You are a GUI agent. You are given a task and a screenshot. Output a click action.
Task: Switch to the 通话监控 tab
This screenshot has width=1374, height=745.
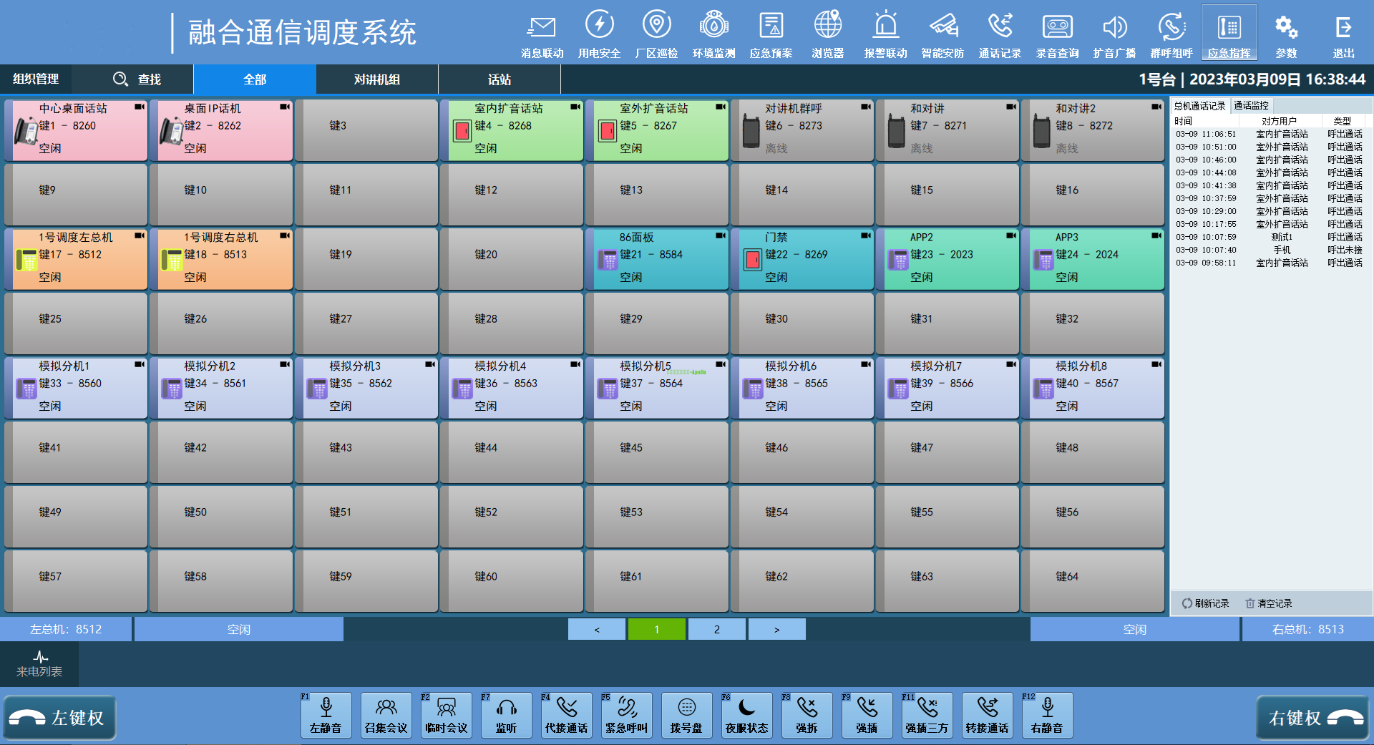tap(1251, 106)
